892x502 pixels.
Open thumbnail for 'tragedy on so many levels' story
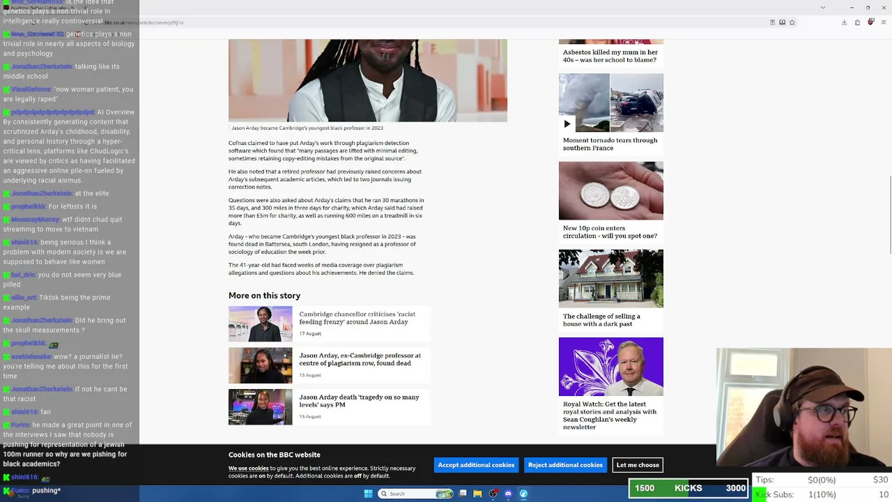point(261,407)
